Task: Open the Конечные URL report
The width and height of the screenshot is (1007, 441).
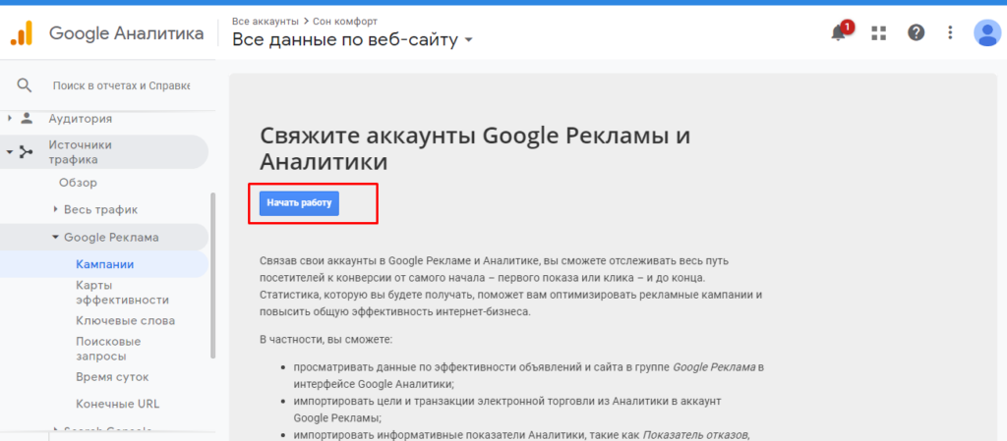Action: click(118, 404)
